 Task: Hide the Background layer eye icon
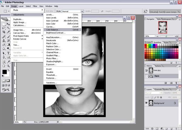click(147, 103)
